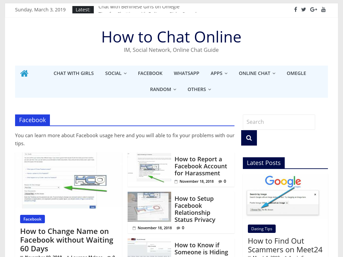
Task: Open How to Report a Facebook Account article
Action: coord(201,166)
